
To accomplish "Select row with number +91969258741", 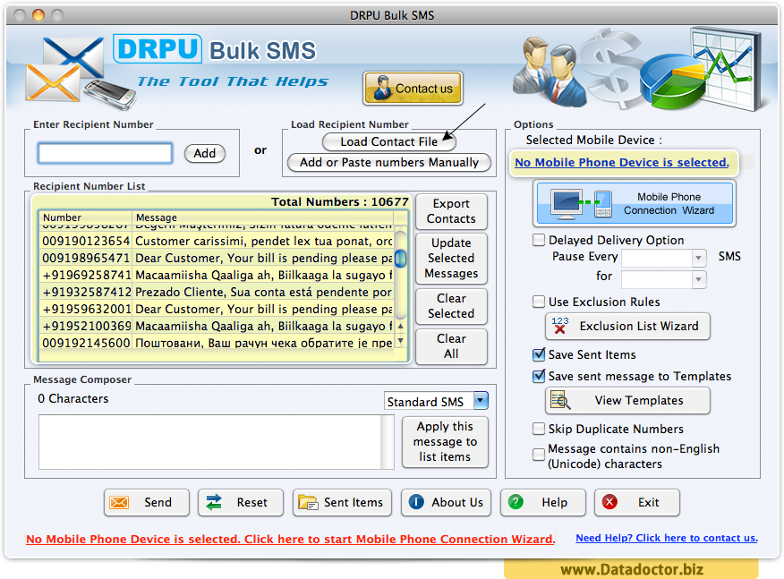I will pyautogui.click(x=217, y=275).
